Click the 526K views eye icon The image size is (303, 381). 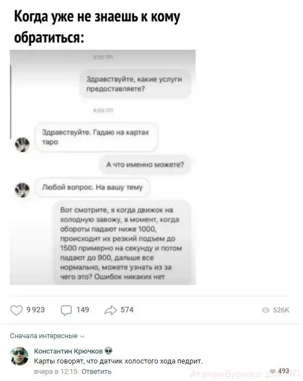[x=266, y=310]
